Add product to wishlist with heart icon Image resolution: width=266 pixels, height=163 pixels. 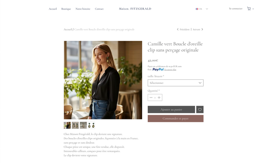click(x=200, y=109)
